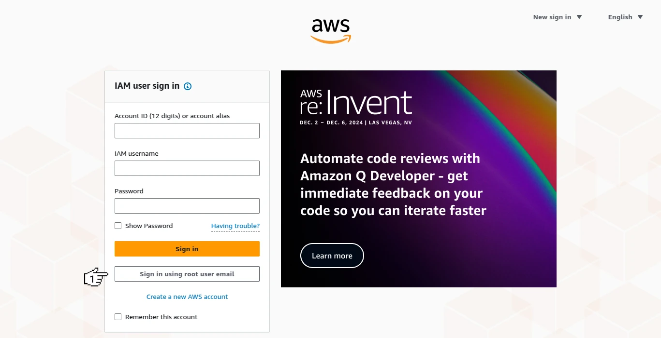The width and height of the screenshot is (661, 338).
Task: Select the New sign in menu label
Action: click(552, 17)
